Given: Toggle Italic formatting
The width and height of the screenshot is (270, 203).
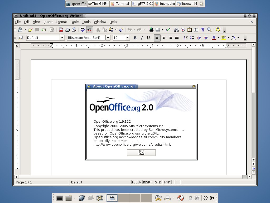Looking at the screenshot, I should (142, 38).
